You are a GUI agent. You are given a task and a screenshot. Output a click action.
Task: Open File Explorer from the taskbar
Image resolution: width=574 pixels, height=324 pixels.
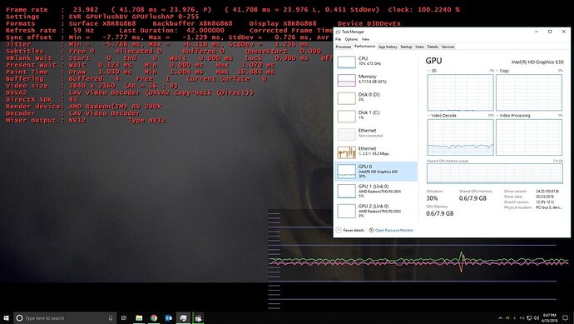139,318
